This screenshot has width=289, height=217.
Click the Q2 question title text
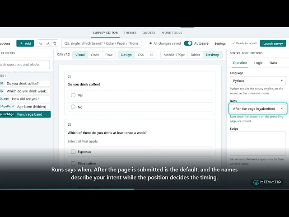coord(107,132)
